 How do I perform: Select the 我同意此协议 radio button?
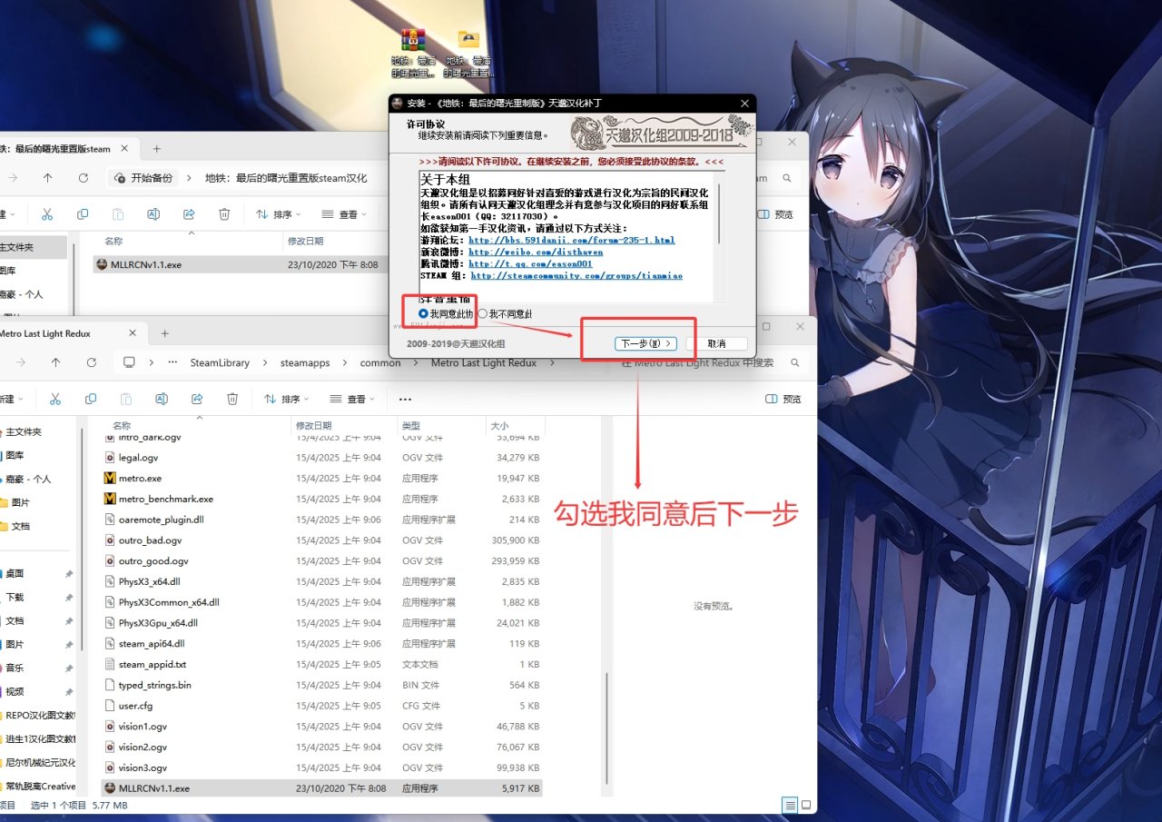(x=423, y=313)
